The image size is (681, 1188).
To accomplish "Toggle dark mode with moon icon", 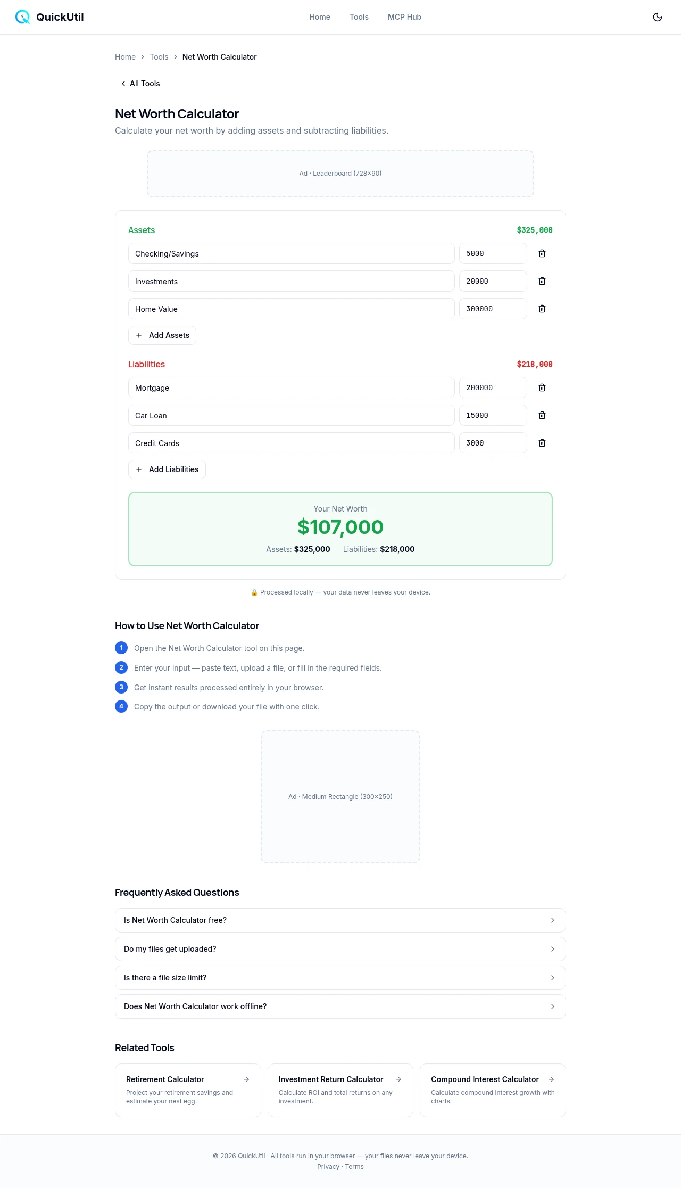I will [658, 17].
